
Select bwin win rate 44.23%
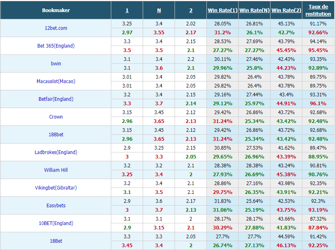pos(286,68)
